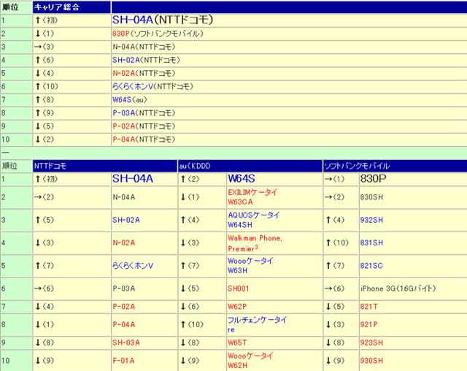This screenshot has width=467, height=371.
Task: Click the キャリア総合 header cell
Action: coord(72,7)
